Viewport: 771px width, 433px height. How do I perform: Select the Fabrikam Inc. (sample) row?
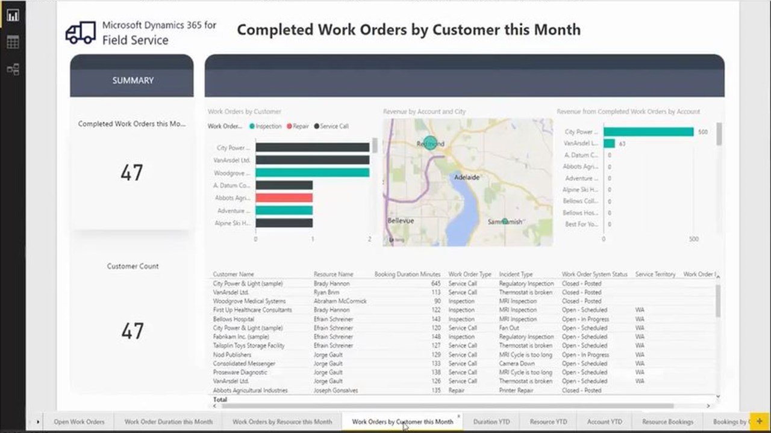[464, 337]
